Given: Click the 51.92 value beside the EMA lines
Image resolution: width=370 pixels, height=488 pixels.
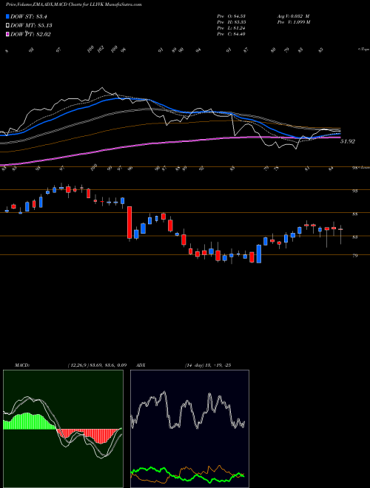Looking at the screenshot, I should point(348,141).
